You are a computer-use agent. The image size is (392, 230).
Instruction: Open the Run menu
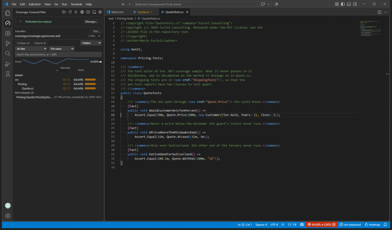pos(64,4)
